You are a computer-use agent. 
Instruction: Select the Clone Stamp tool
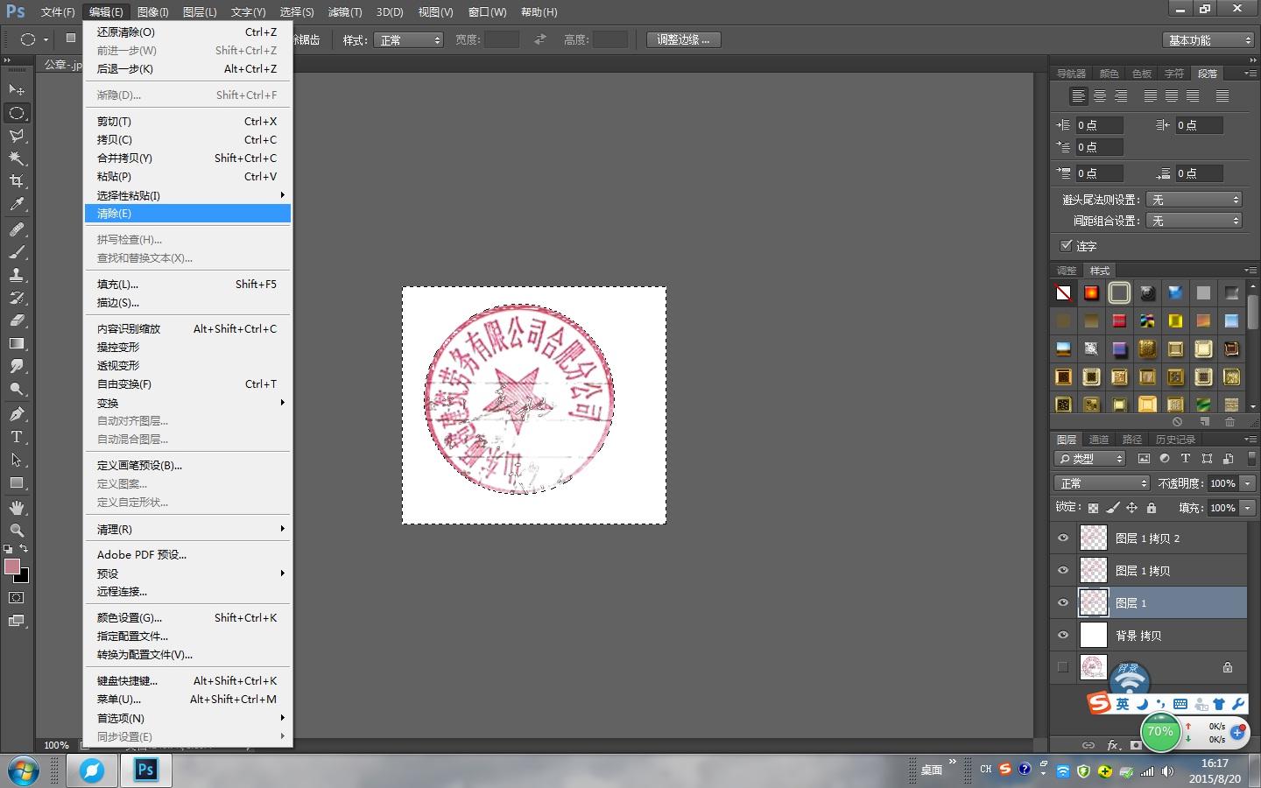click(x=17, y=275)
